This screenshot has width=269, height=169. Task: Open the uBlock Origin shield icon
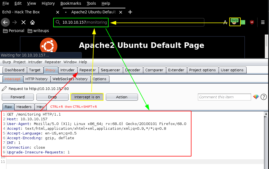(x=252, y=22)
